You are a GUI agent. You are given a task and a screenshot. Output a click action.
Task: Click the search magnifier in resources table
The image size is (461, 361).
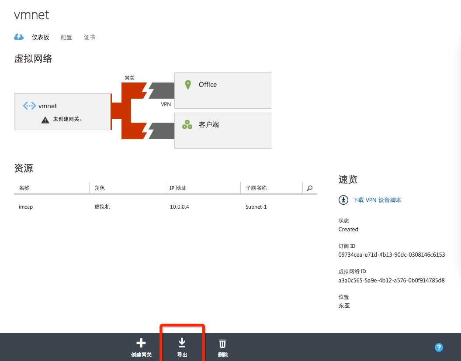tap(309, 188)
